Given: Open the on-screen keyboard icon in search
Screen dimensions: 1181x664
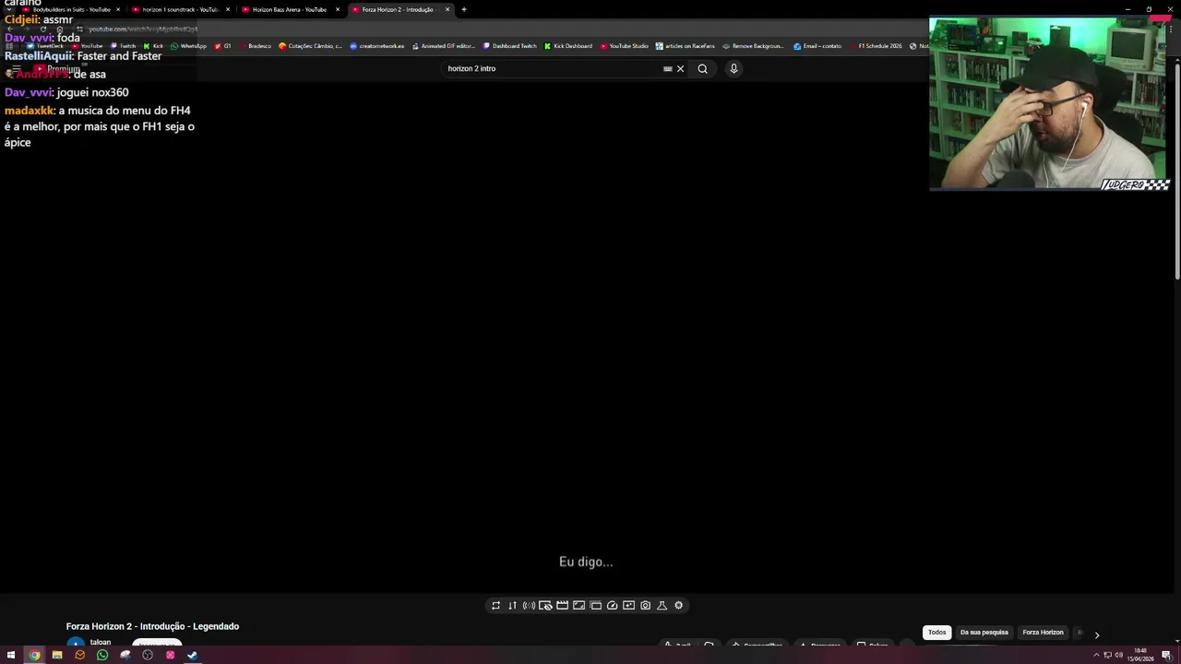Looking at the screenshot, I should [x=667, y=68].
